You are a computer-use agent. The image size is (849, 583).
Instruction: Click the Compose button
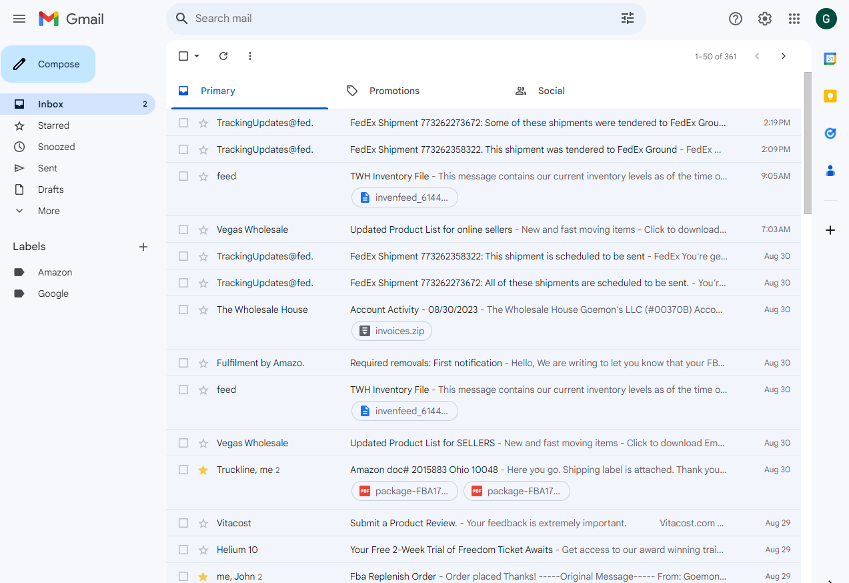(48, 64)
